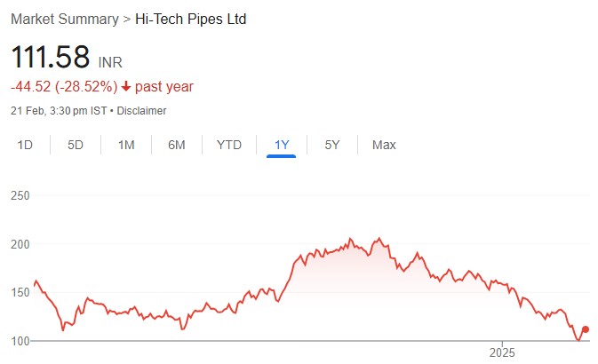Click the 111.58 share price
Image resolution: width=598 pixels, height=364 pixels.
[x=51, y=58]
